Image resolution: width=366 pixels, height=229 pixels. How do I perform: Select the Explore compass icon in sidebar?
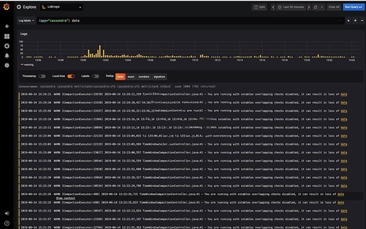click(7, 46)
